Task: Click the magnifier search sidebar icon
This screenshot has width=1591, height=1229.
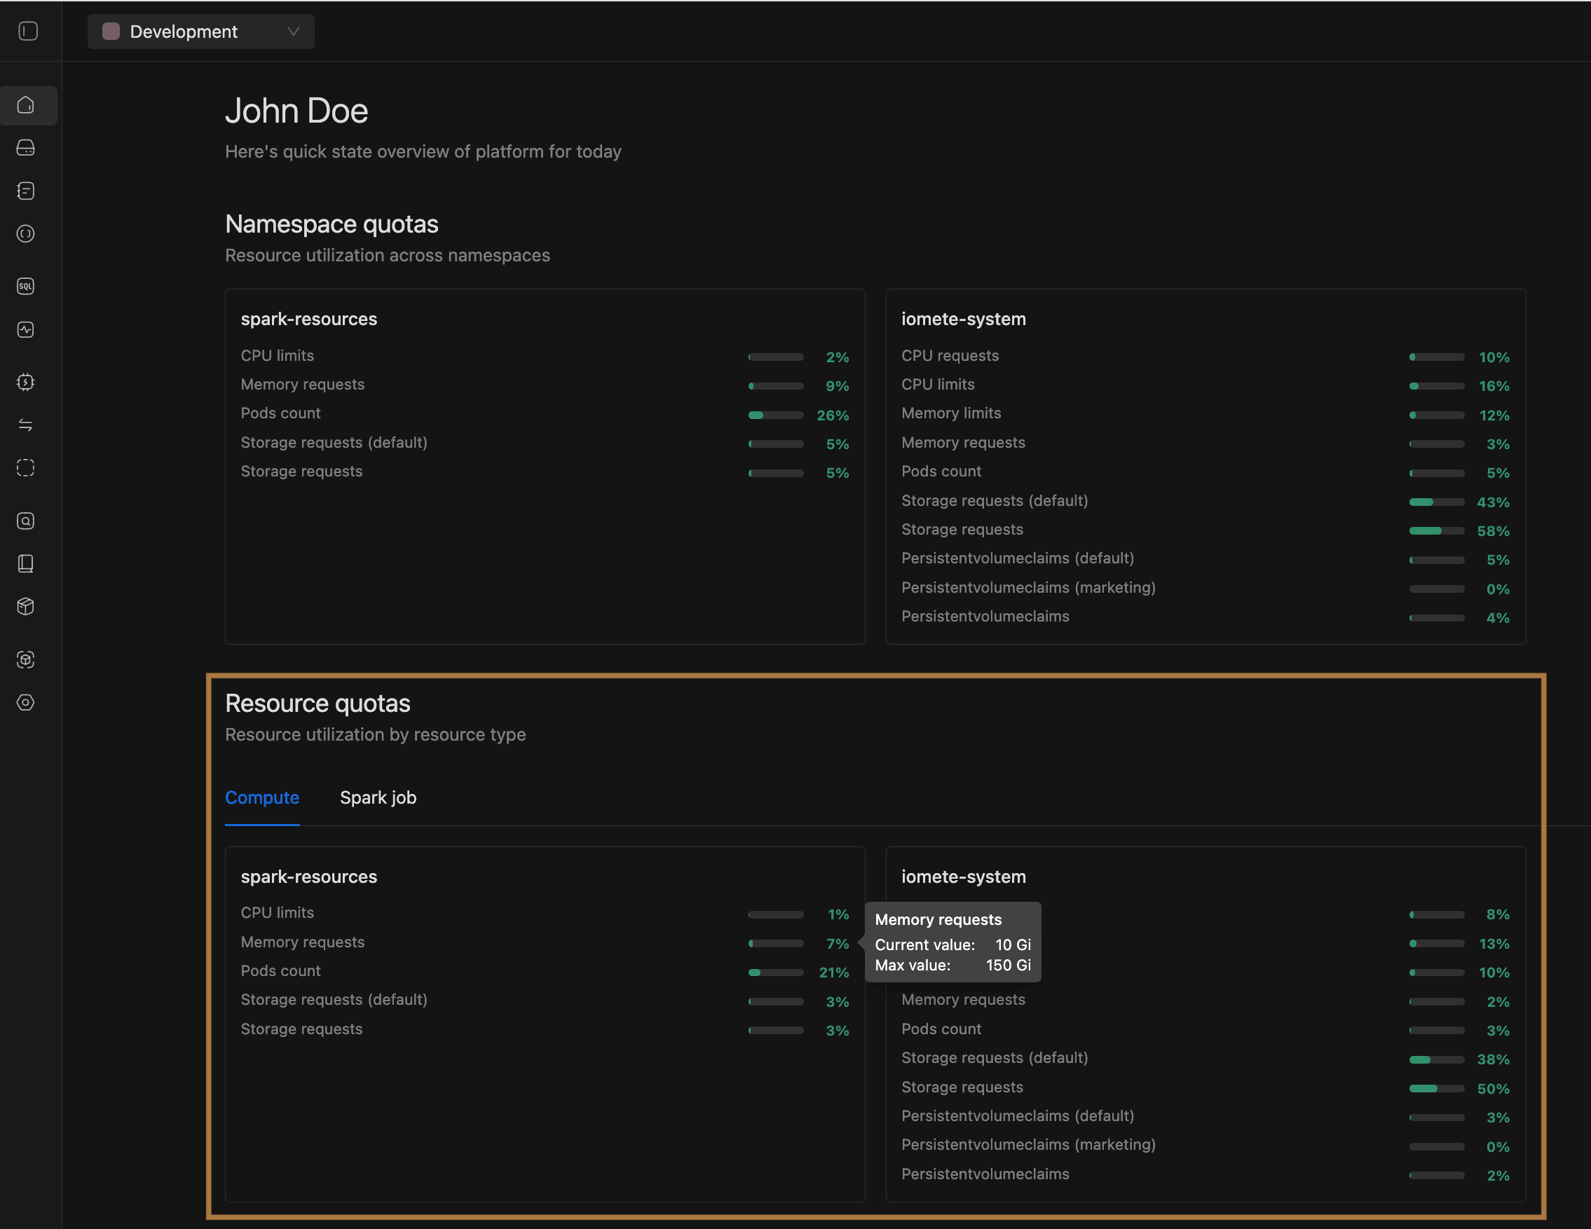Action: [x=26, y=521]
